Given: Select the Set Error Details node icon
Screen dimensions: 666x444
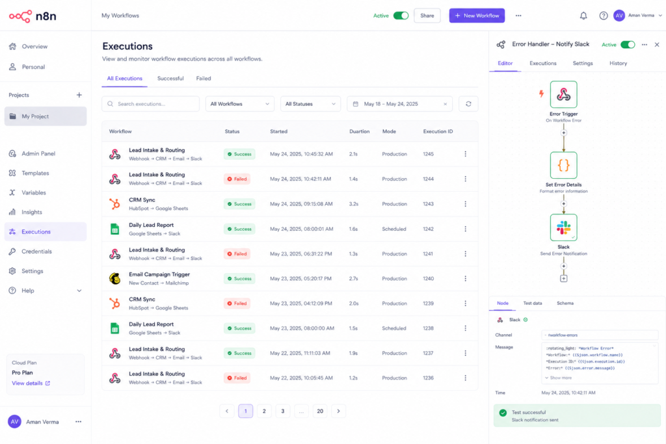Looking at the screenshot, I should (x=563, y=165).
